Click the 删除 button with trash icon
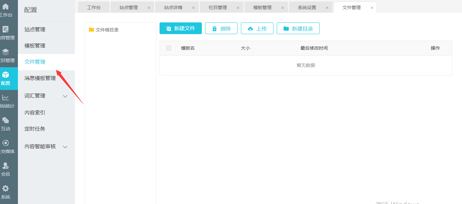The image size is (462, 204). (x=221, y=28)
